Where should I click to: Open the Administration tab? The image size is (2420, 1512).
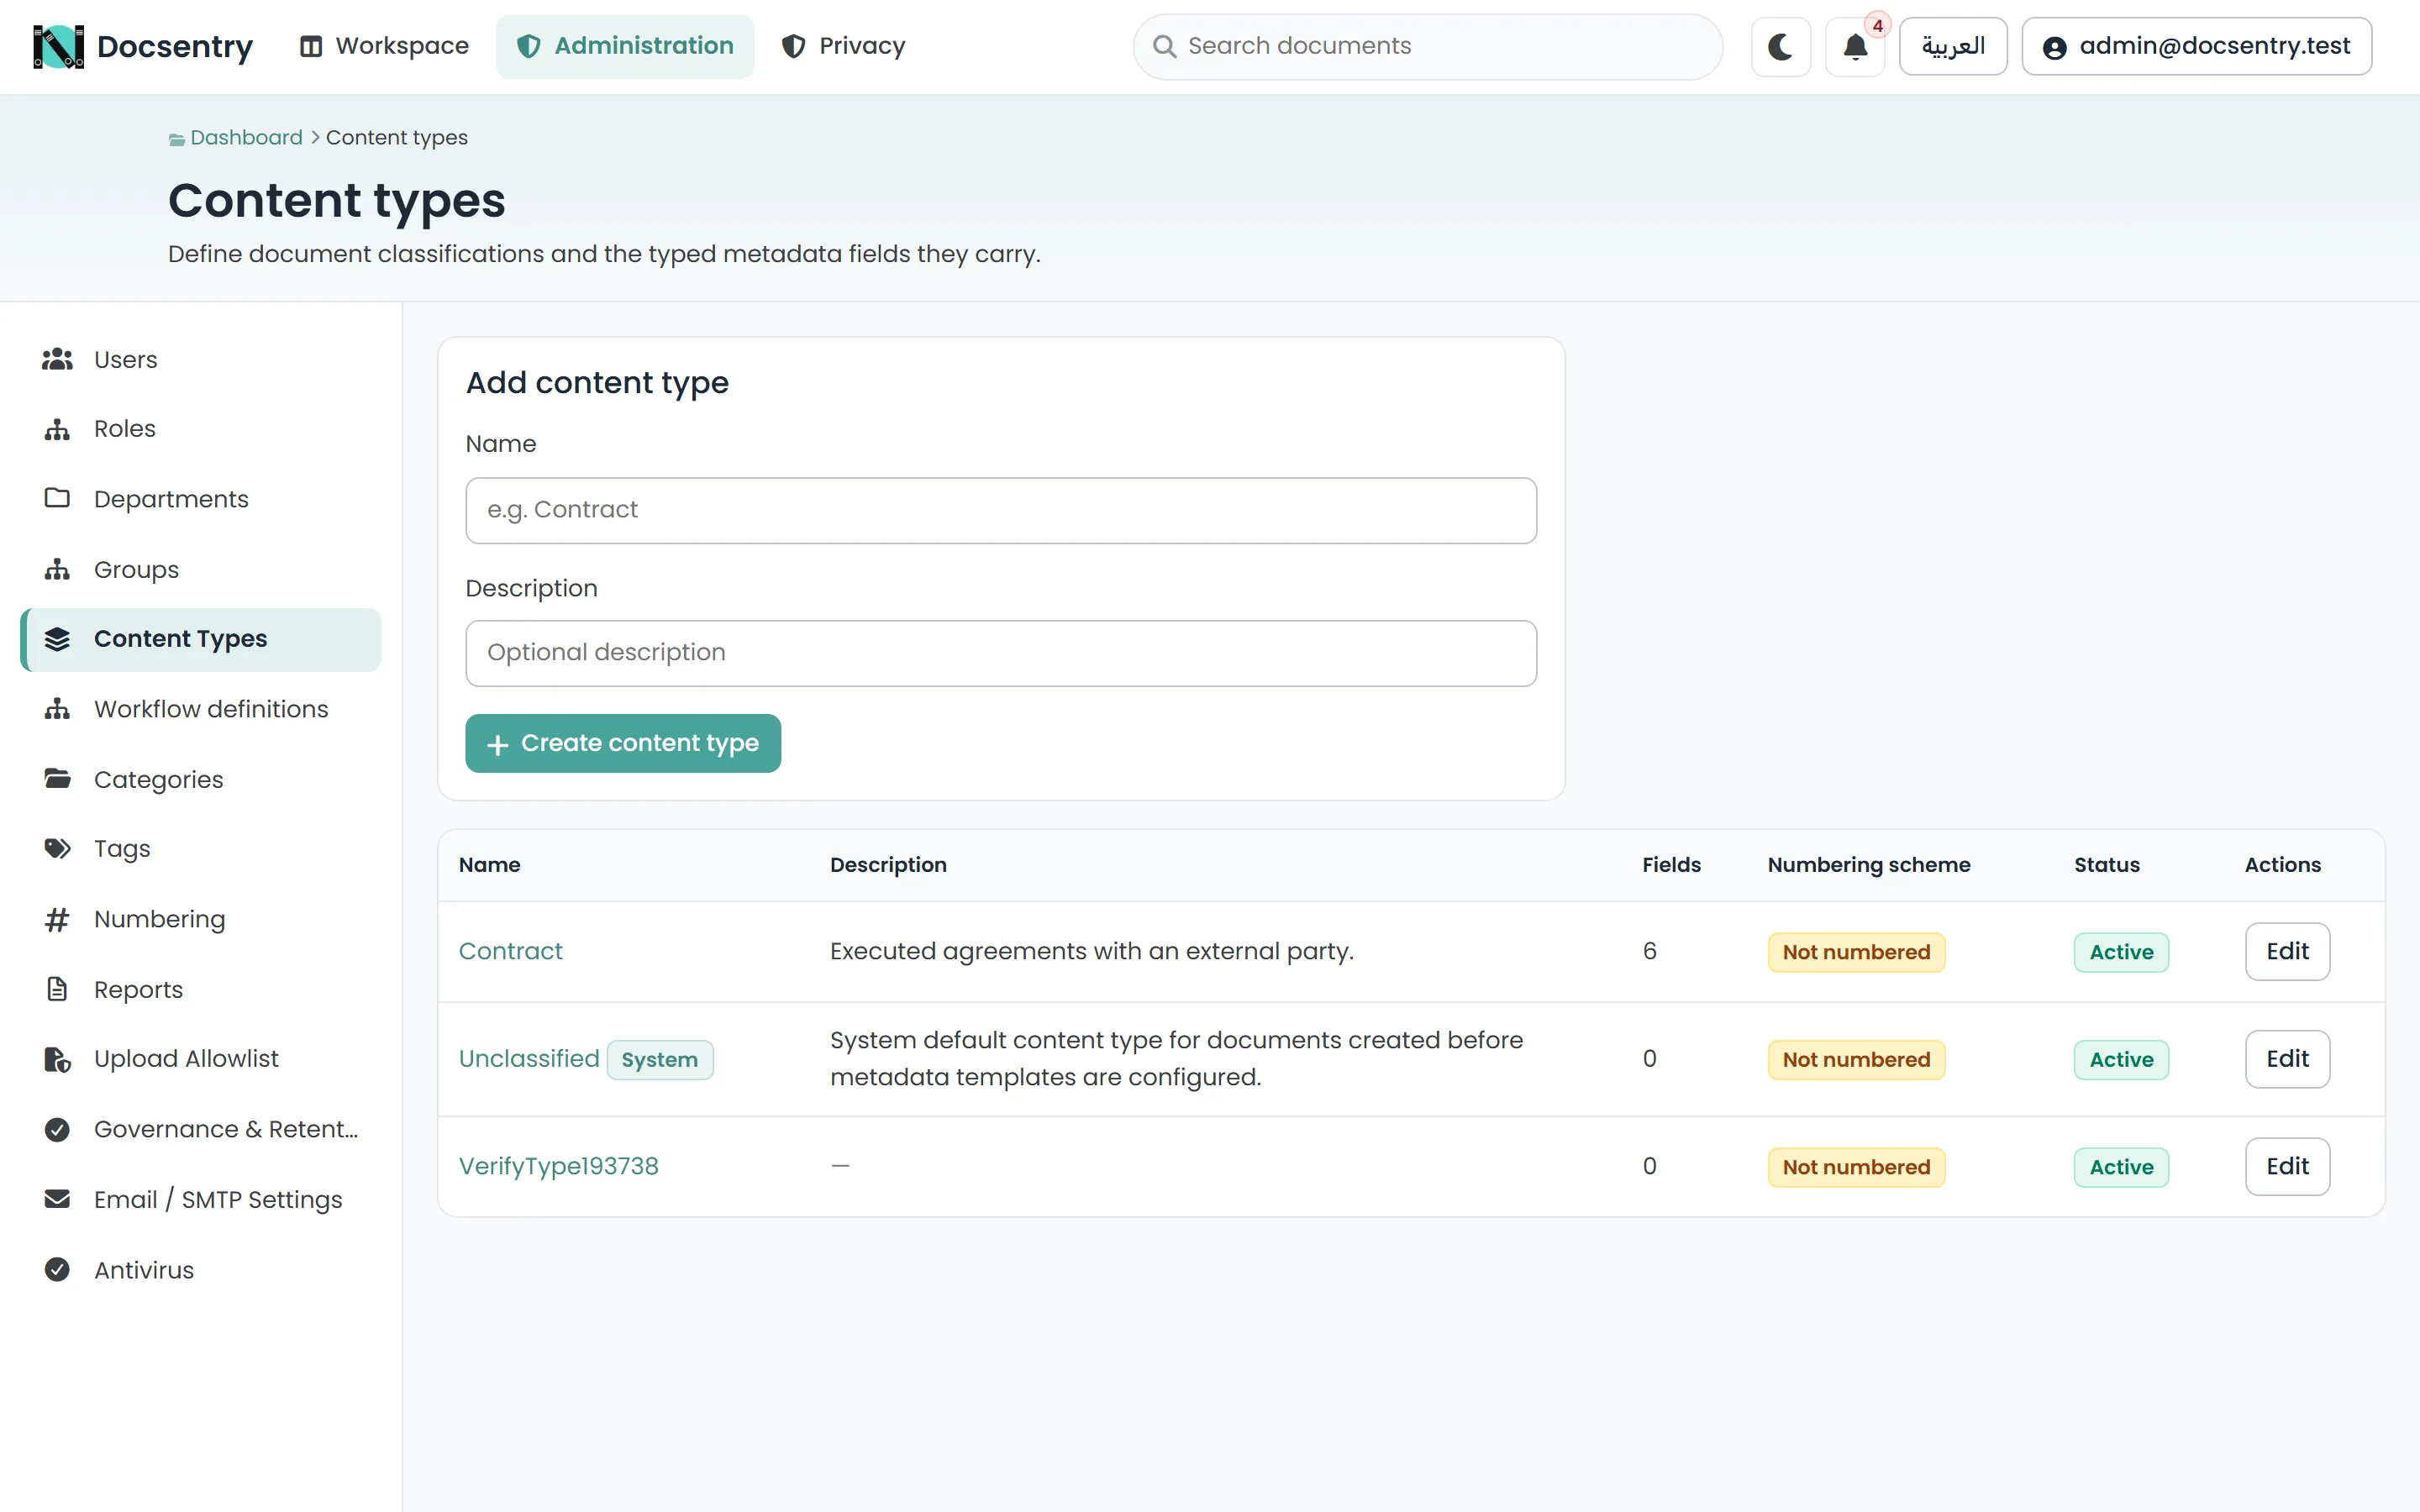tap(625, 46)
